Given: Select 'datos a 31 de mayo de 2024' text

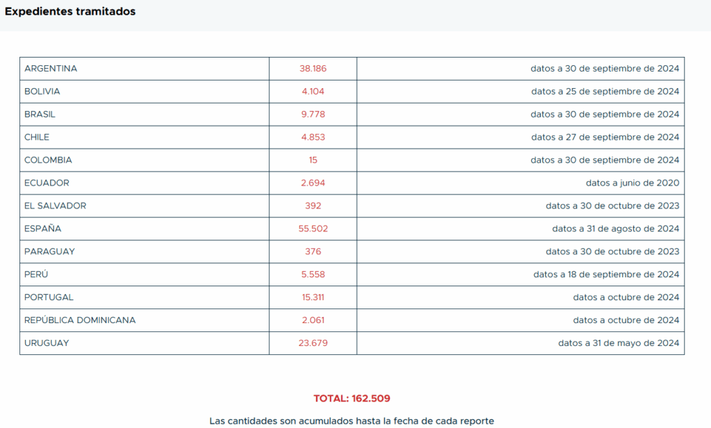Looking at the screenshot, I should (x=619, y=343).
